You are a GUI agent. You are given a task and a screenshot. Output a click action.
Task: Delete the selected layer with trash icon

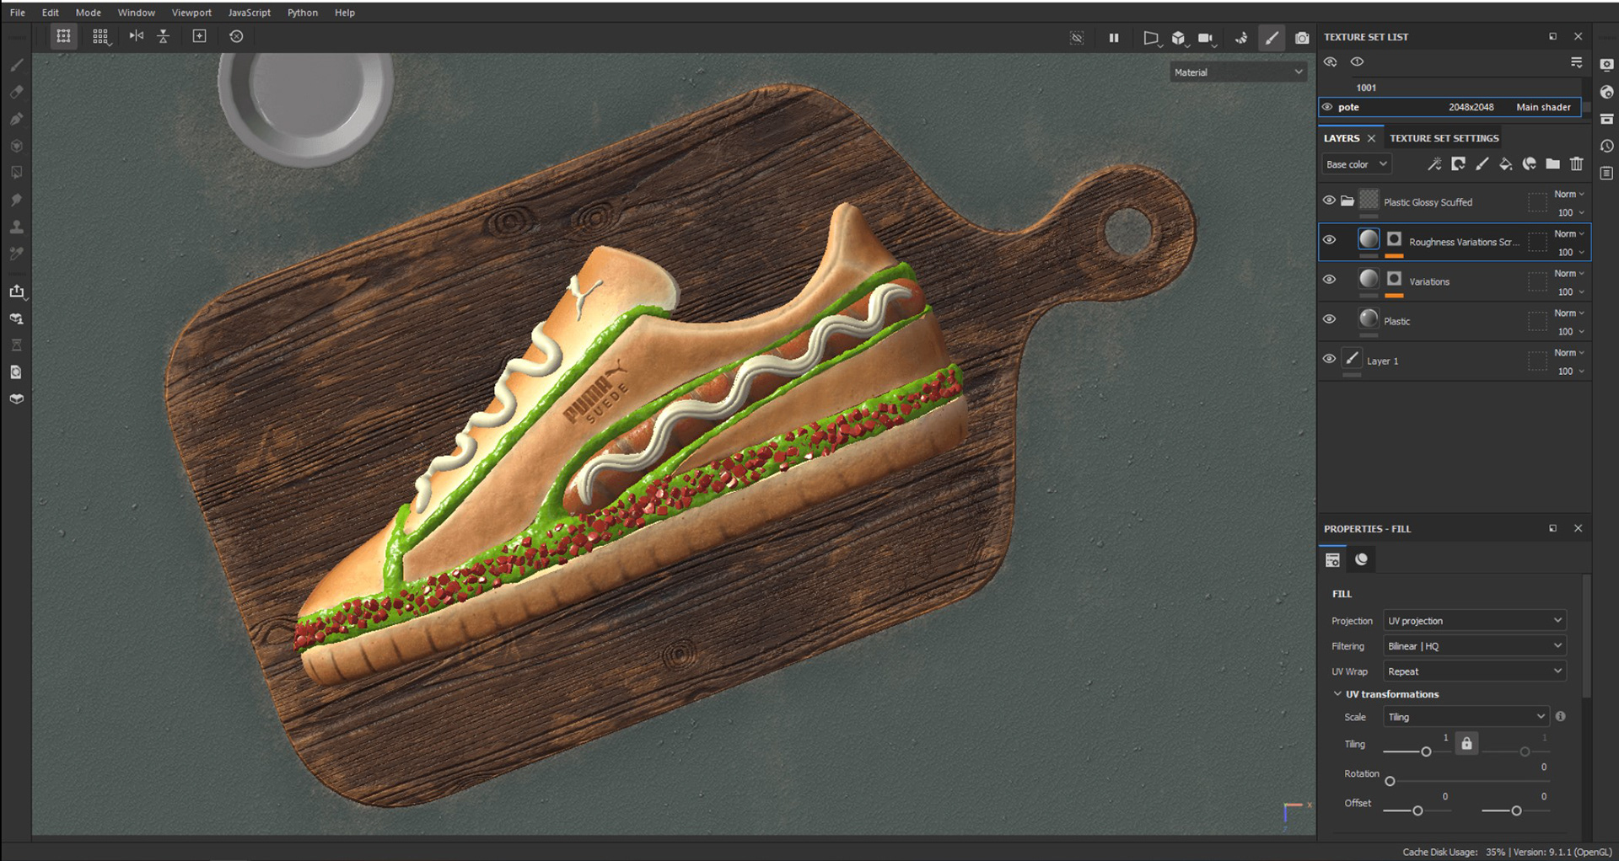point(1576,164)
